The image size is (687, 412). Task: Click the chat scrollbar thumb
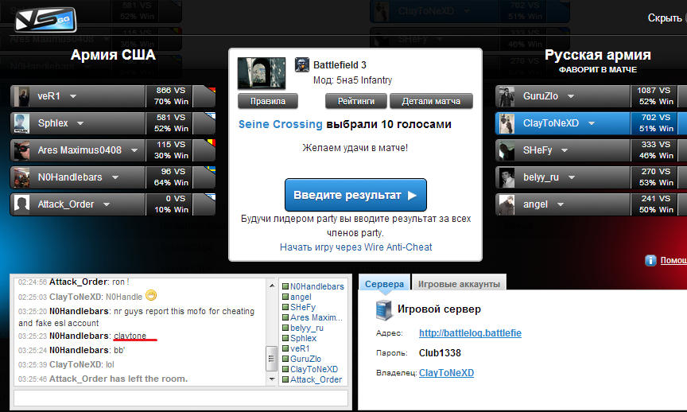272,359
